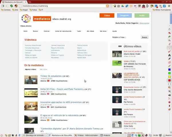Click the mediateca logo image

click(x=42, y=19)
